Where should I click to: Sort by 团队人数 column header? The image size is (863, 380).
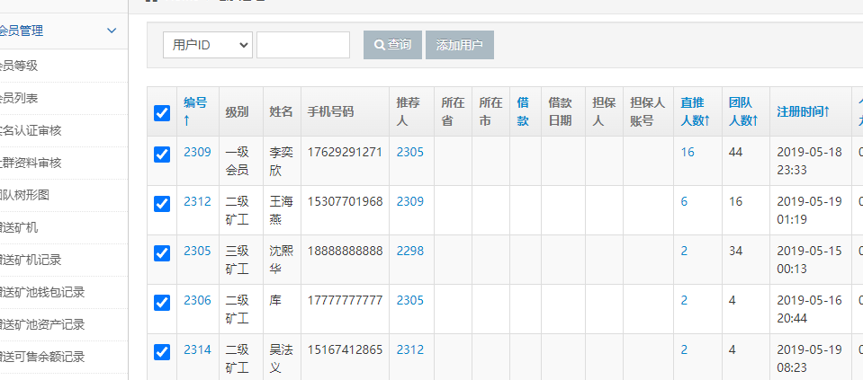(743, 111)
